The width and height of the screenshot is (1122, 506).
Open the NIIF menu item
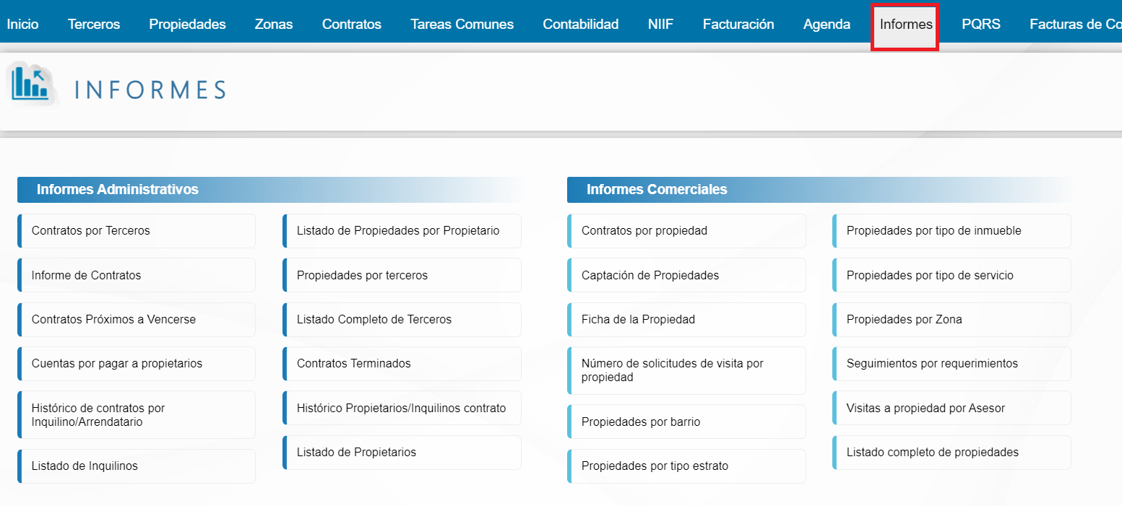pos(660,25)
